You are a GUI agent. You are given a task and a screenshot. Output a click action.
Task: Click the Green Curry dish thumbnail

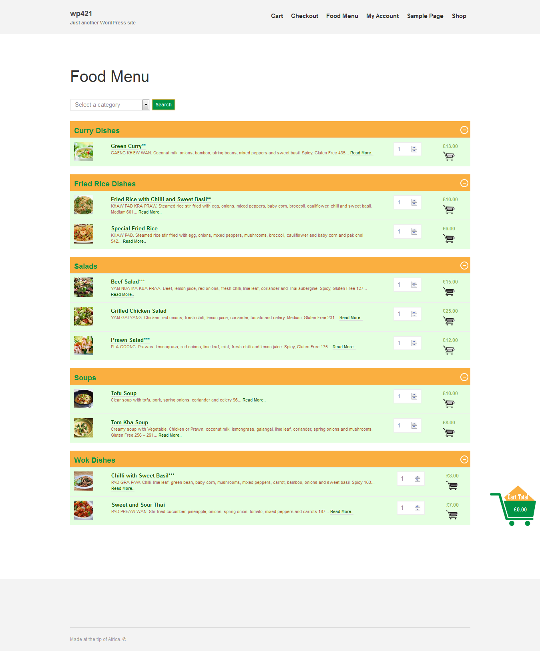(83, 152)
